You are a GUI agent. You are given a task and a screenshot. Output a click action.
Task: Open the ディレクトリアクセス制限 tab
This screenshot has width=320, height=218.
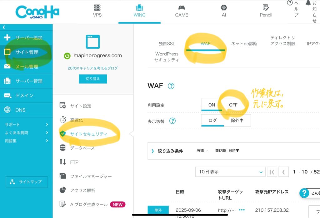tap(282, 40)
